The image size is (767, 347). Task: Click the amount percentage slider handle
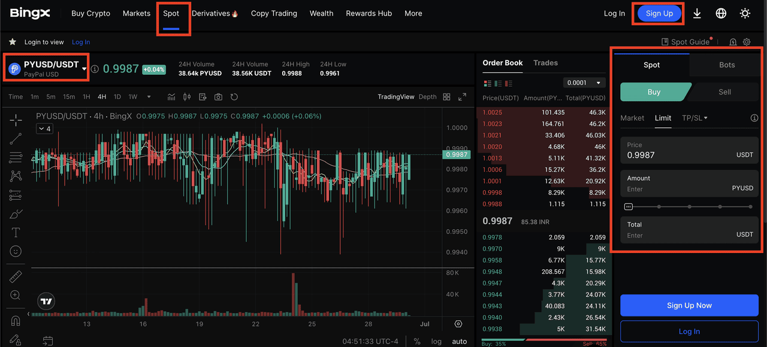[x=628, y=206]
